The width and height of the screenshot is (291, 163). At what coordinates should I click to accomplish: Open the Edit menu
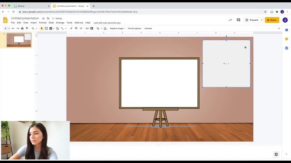coord(19,23)
